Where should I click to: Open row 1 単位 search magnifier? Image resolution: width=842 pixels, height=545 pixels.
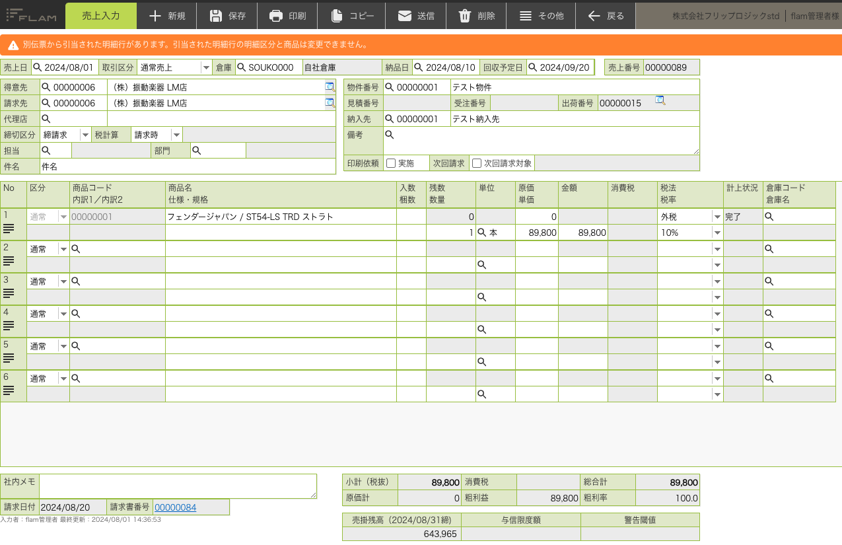point(482,233)
